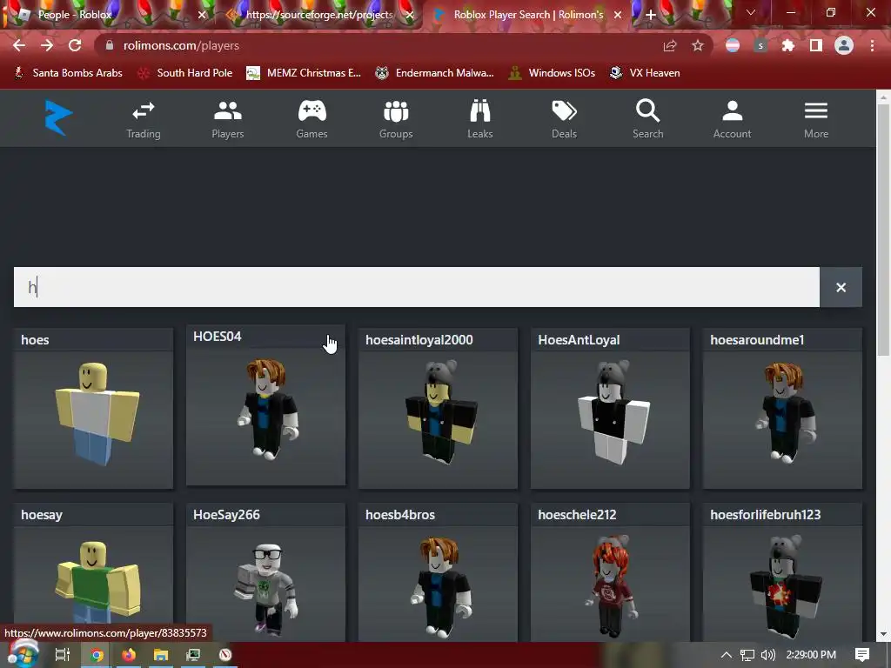Screen dimensions: 891x668
Task: Open volume control in tray
Action: [767, 655]
